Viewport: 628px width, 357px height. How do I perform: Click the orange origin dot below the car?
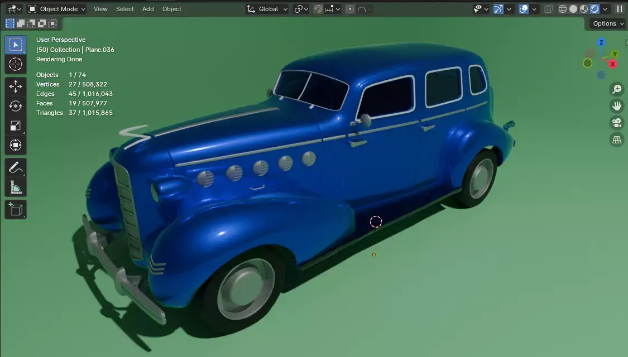374,254
